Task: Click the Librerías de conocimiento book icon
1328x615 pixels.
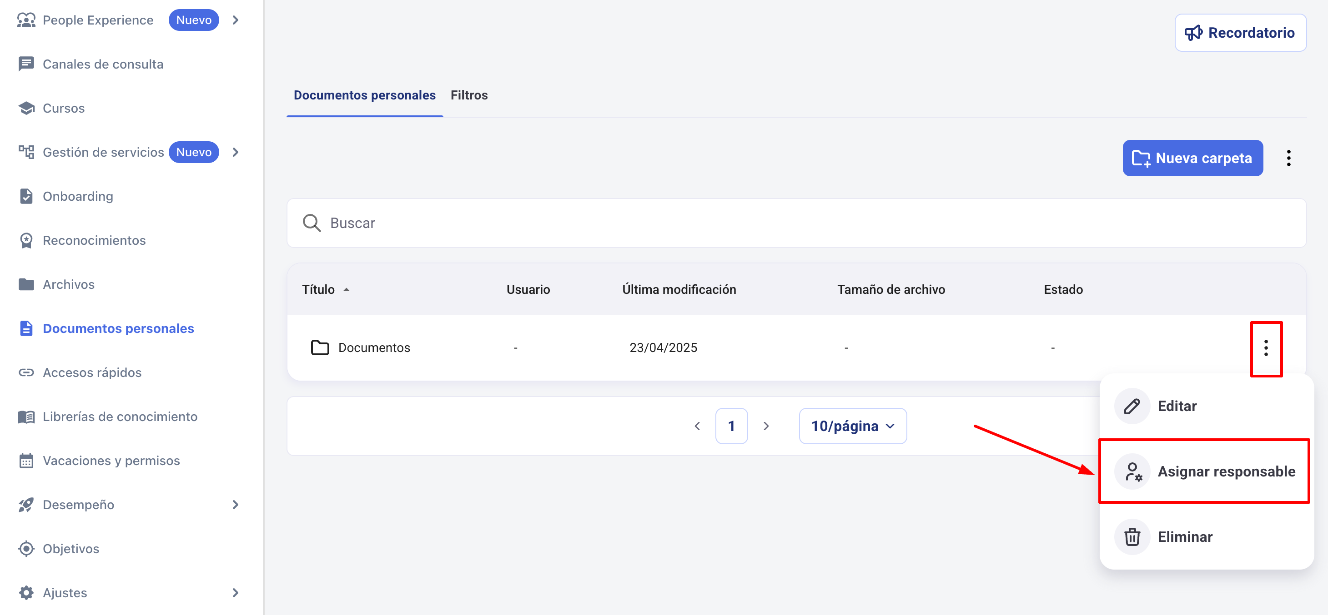Action: pos(26,417)
